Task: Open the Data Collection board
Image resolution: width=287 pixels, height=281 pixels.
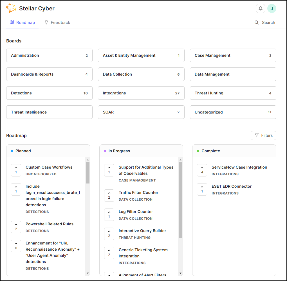Action: 141,74
